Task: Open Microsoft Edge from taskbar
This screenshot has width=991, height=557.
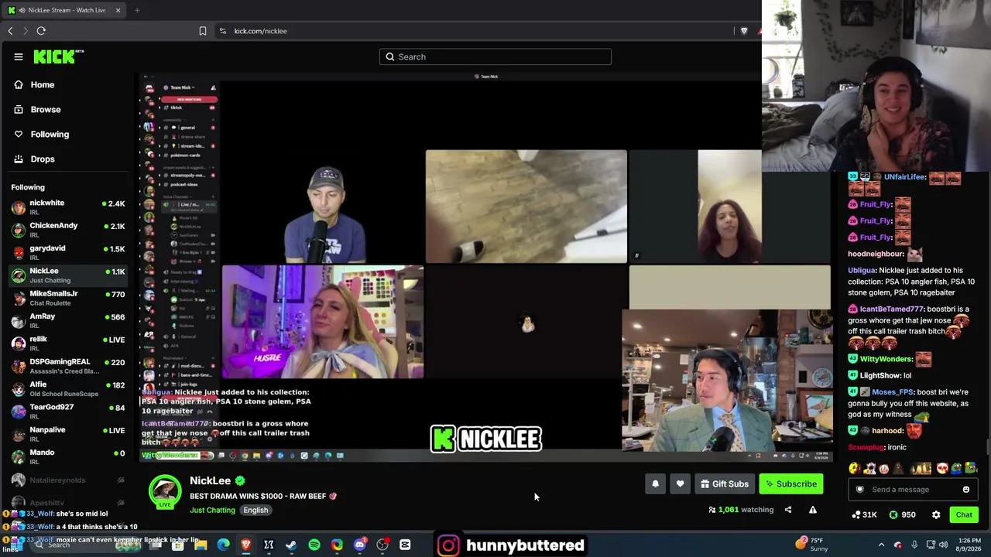Action: (x=223, y=545)
